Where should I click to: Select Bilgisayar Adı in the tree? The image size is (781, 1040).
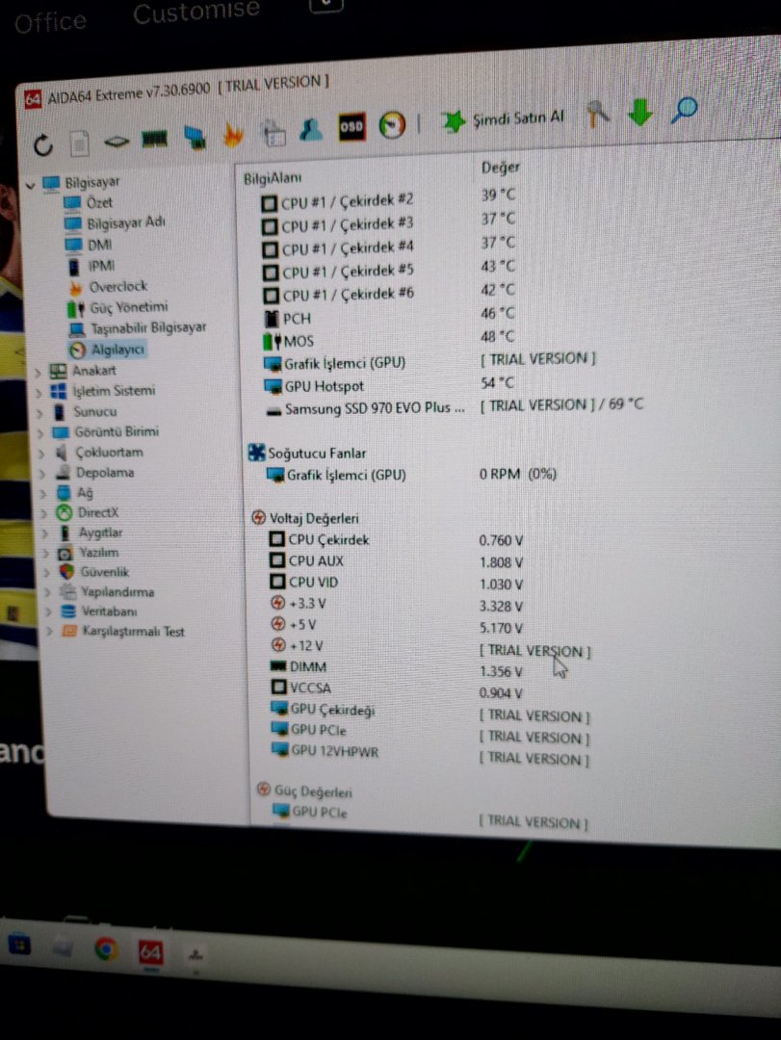[126, 222]
